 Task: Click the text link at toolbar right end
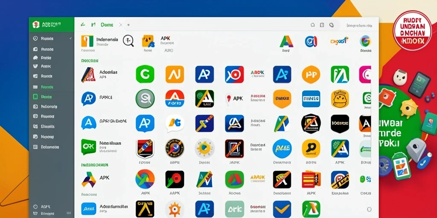[x=359, y=25]
